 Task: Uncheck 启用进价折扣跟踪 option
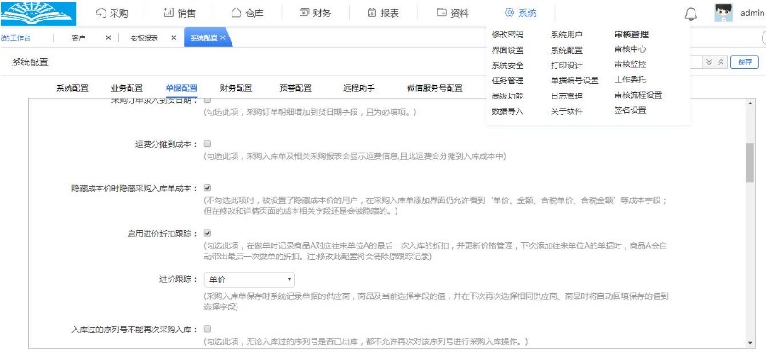coord(207,233)
